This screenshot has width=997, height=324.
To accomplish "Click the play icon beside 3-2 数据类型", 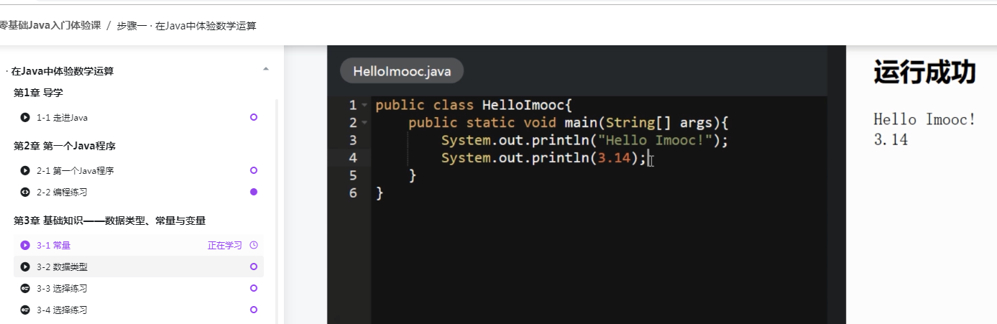I will click(25, 267).
